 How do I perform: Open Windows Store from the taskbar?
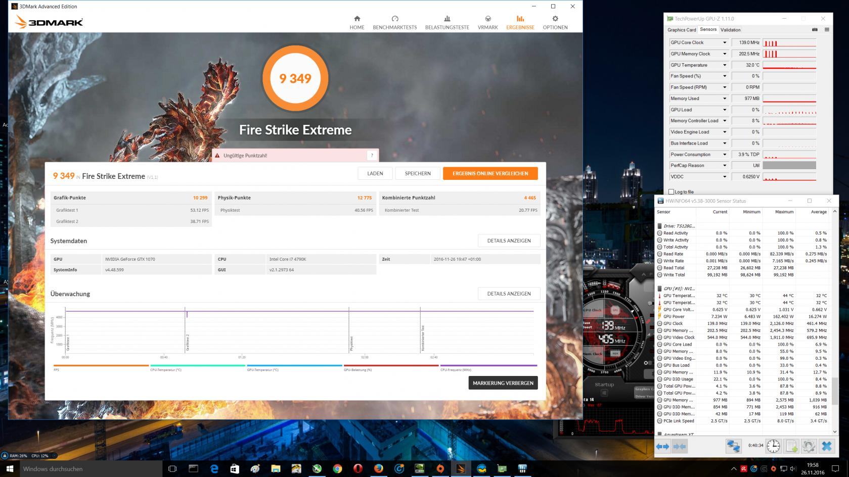point(235,468)
